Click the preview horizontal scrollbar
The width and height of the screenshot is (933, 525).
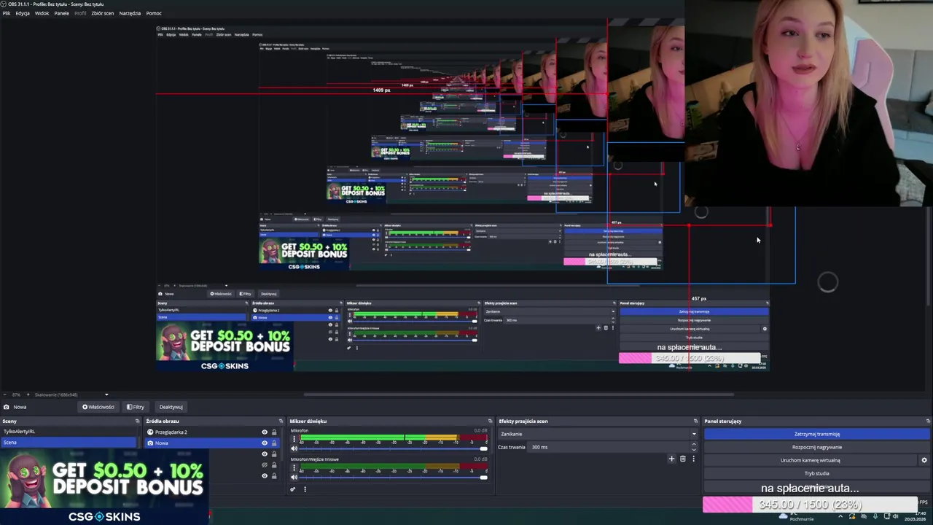point(518,395)
